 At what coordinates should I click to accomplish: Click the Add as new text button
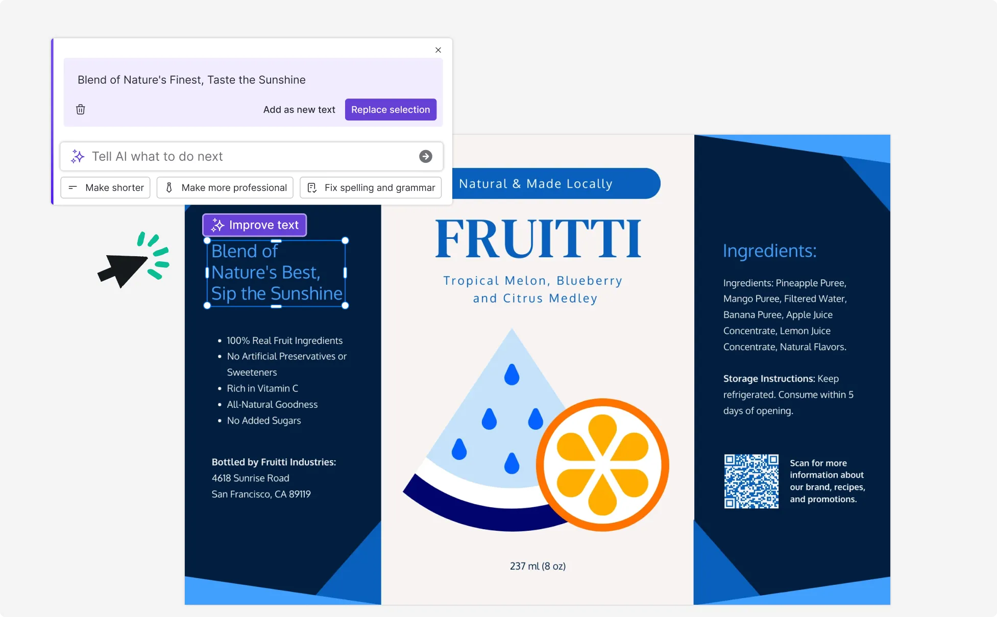(x=300, y=110)
